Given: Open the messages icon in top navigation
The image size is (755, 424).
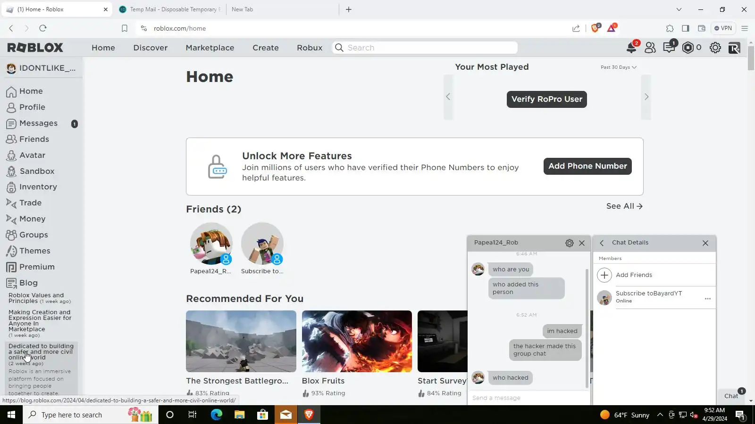Looking at the screenshot, I should [x=669, y=48].
